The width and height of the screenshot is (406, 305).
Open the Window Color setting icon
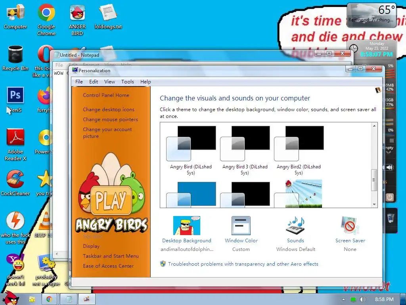click(x=241, y=226)
